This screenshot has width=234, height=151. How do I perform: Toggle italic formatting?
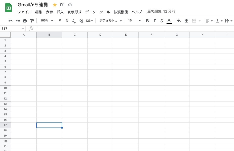154,21
